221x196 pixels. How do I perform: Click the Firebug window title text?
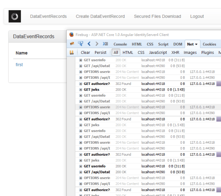[x=122, y=35]
